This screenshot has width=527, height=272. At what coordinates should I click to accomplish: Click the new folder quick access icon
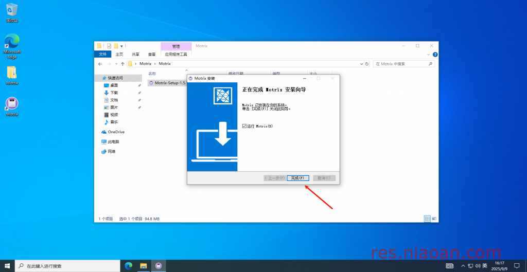point(116,46)
